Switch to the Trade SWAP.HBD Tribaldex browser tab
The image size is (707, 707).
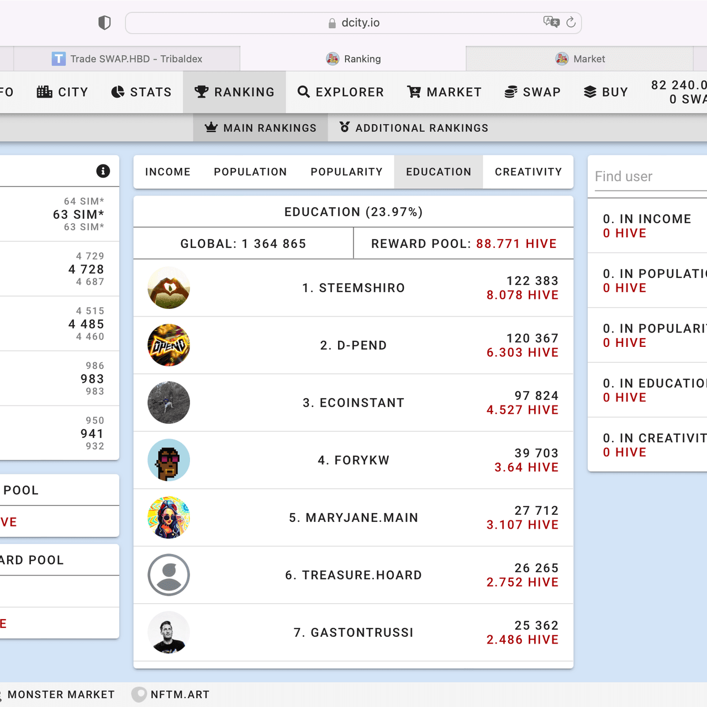pyautogui.click(x=127, y=59)
